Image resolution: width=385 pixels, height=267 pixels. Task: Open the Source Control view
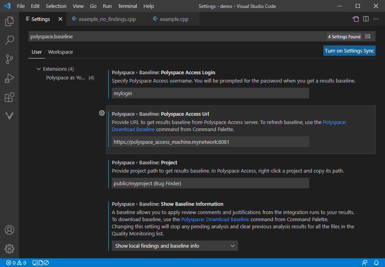[x=9, y=59]
